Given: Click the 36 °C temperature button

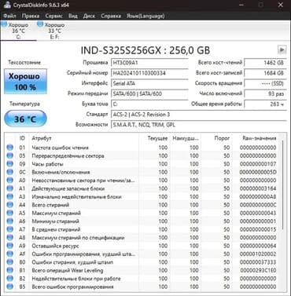Looking at the screenshot, I should pyautogui.click(x=25, y=119).
